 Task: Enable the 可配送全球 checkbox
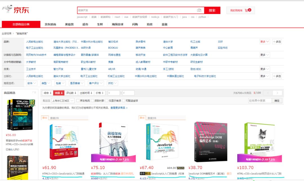coord(124,101)
